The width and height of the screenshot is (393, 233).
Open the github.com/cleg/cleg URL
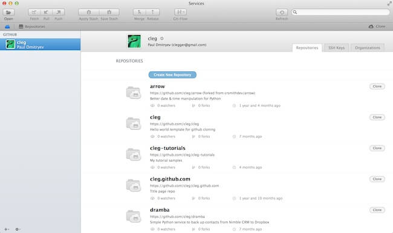coord(175,124)
